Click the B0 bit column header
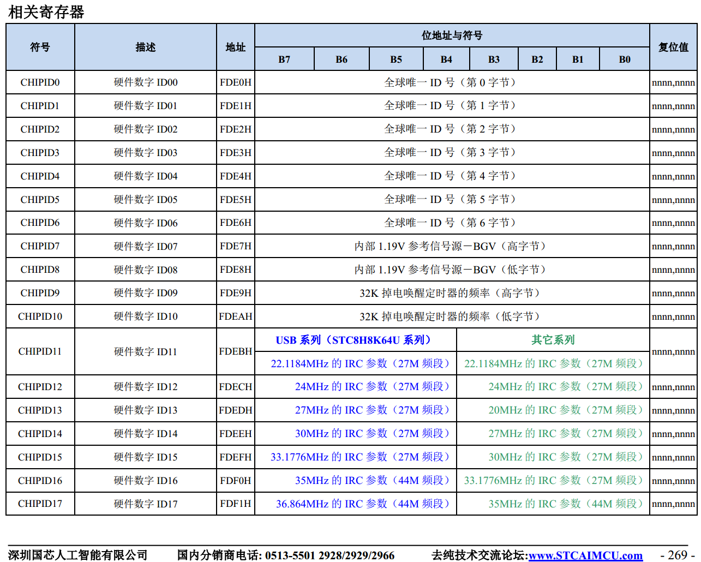The image size is (701, 562). (x=625, y=59)
